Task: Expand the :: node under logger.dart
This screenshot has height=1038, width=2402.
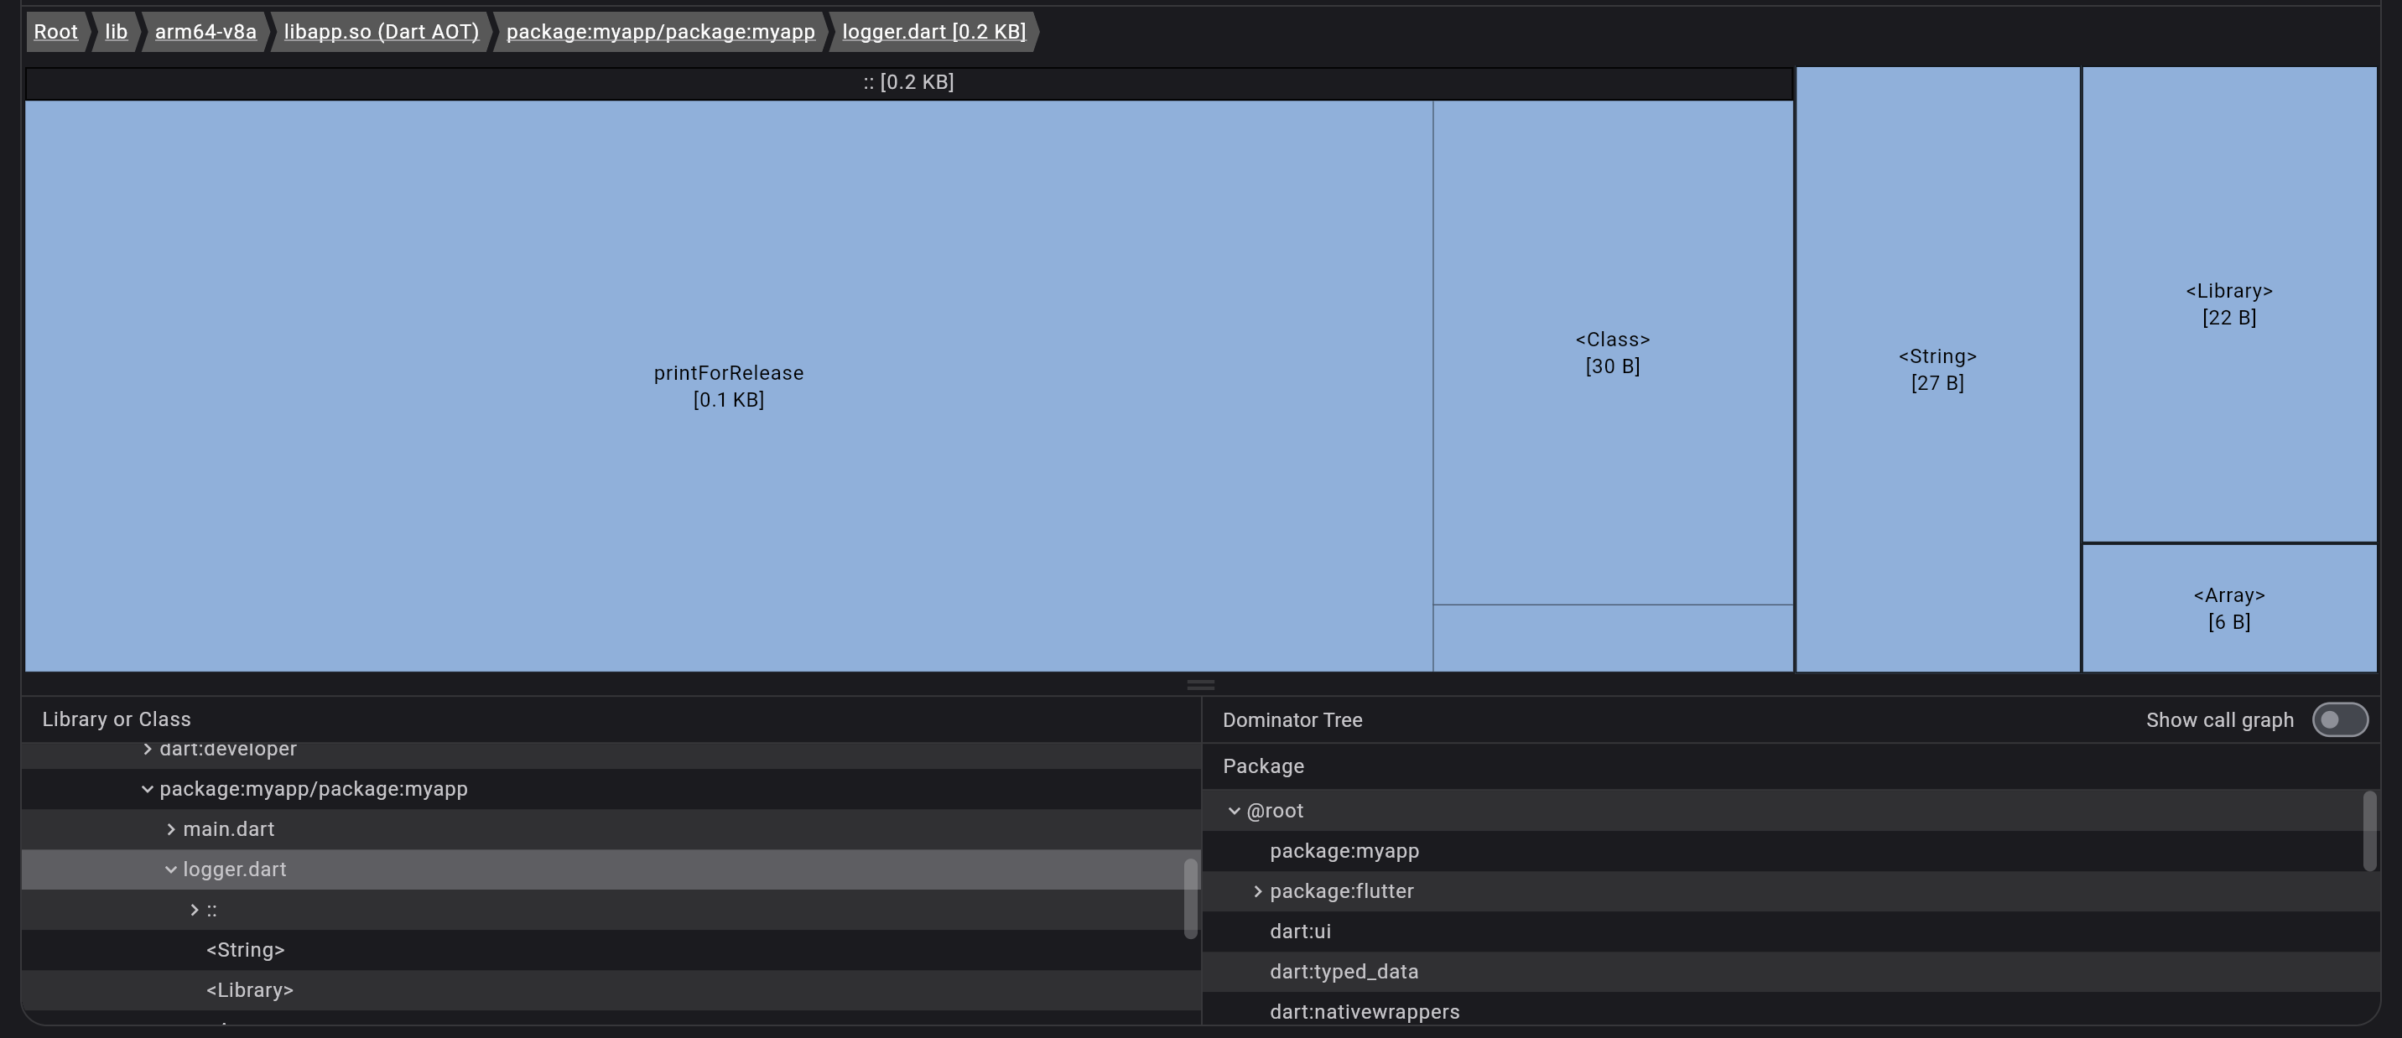Action: pyautogui.click(x=194, y=910)
